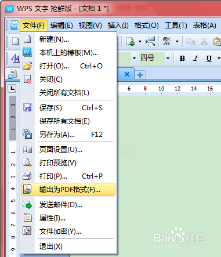
Task: Choose 退出(X) menu entry
Action: point(68,247)
